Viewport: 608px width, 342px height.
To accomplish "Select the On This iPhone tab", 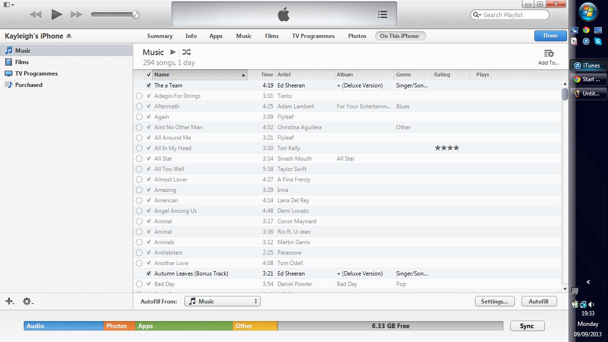I will tap(399, 36).
